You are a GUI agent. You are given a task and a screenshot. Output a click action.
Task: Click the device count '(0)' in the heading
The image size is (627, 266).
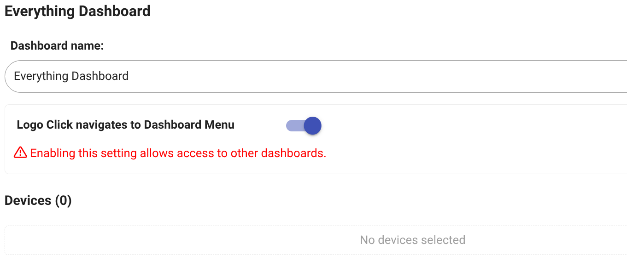(x=63, y=201)
